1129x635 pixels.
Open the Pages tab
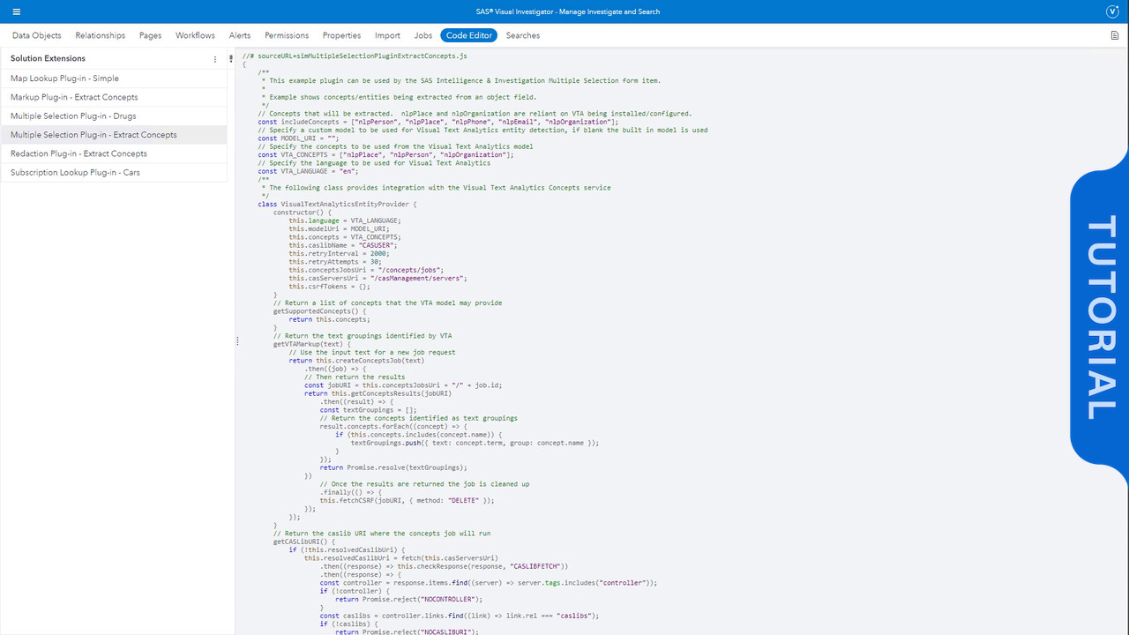(150, 35)
